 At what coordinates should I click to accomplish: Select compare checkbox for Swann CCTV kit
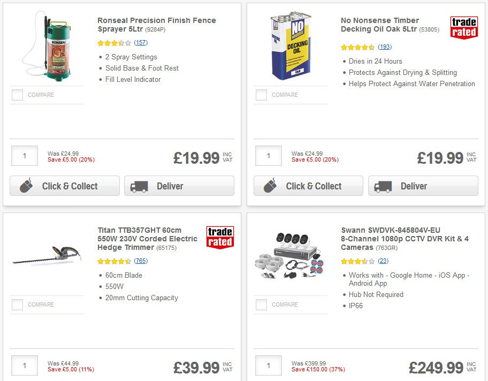[261, 304]
